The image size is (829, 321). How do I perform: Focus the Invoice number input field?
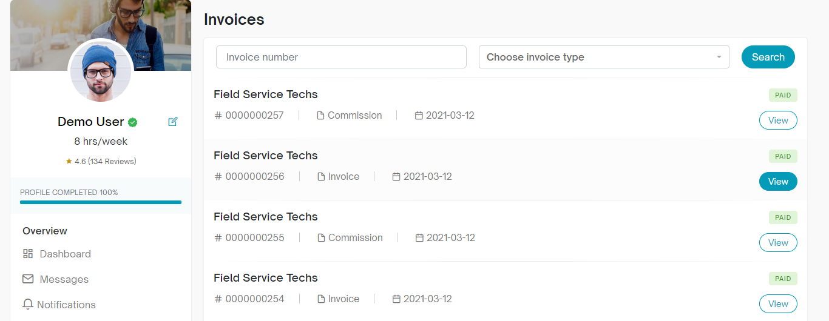click(341, 57)
